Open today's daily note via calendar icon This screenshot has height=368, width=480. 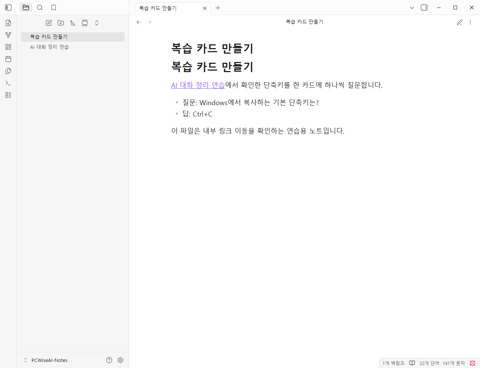tap(8, 59)
